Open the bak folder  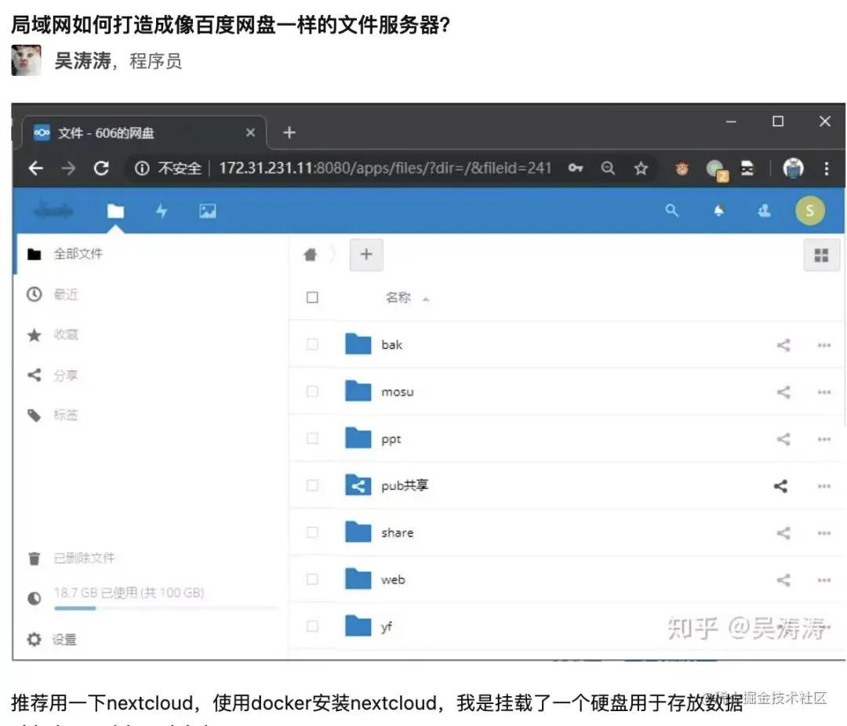(391, 345)
